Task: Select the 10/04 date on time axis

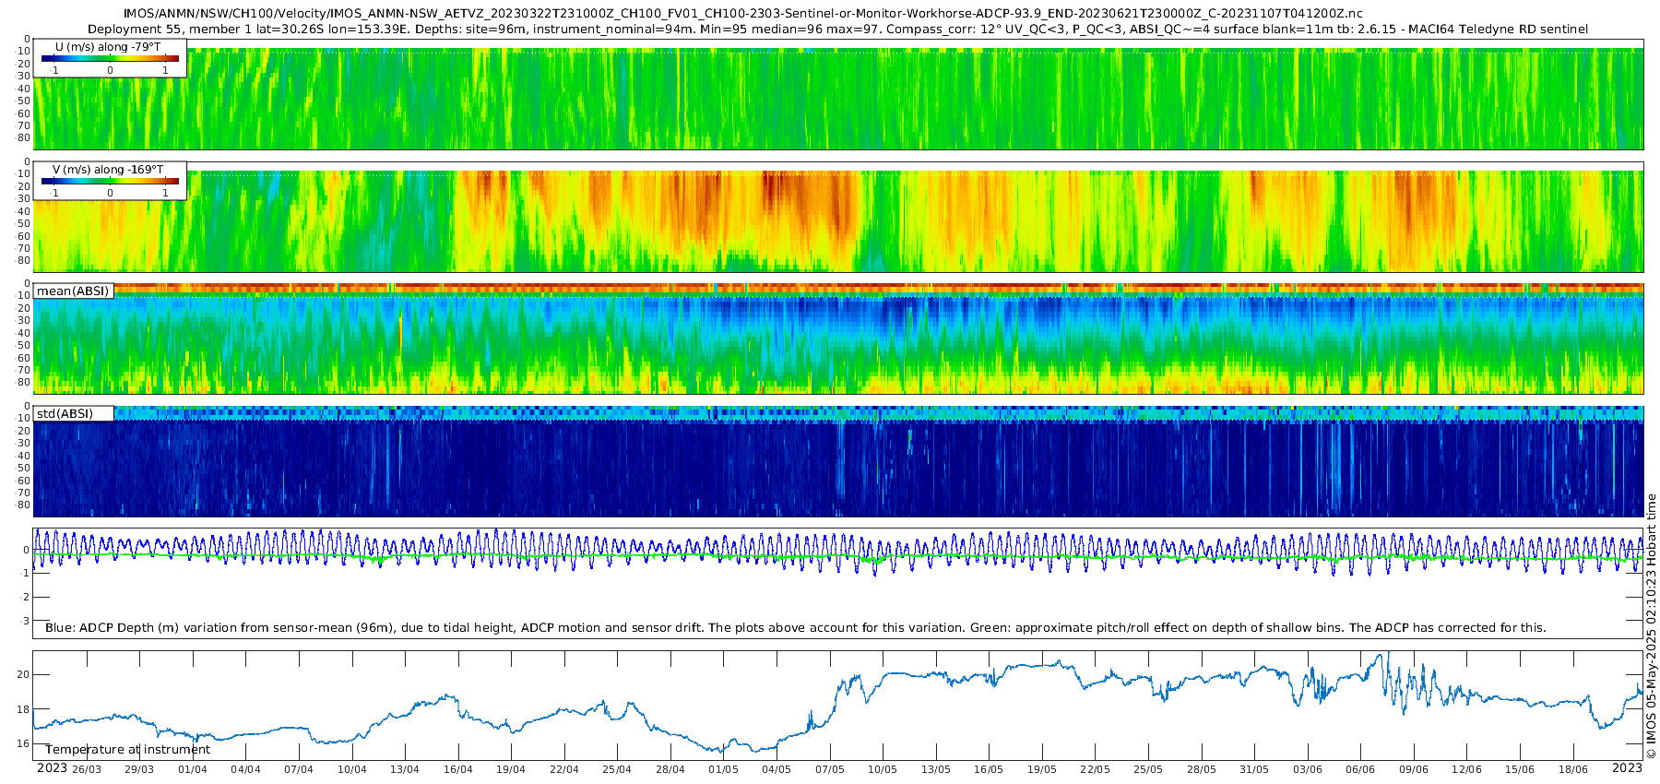Action: click(352, 769)
